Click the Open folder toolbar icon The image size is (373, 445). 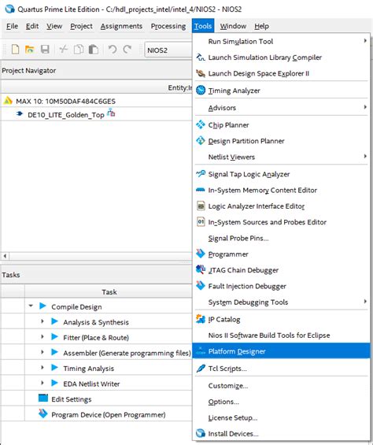click(x=29, y=50)
